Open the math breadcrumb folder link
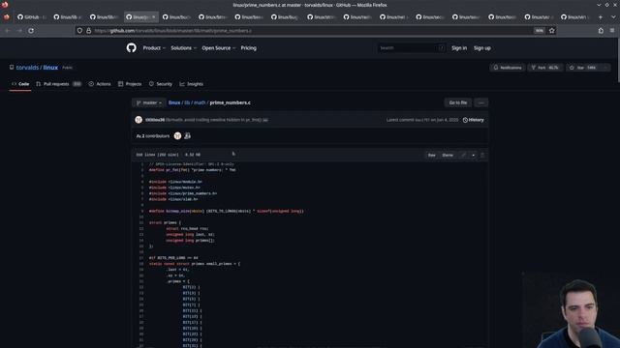The width and height of the screenshot is (620, 348). point(200,102)
